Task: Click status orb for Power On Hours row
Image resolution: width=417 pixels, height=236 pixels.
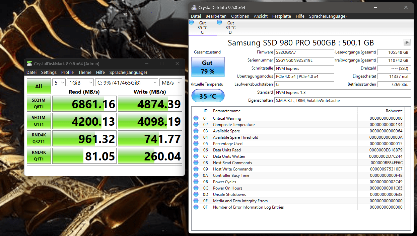Action: [x=196, y=188]
